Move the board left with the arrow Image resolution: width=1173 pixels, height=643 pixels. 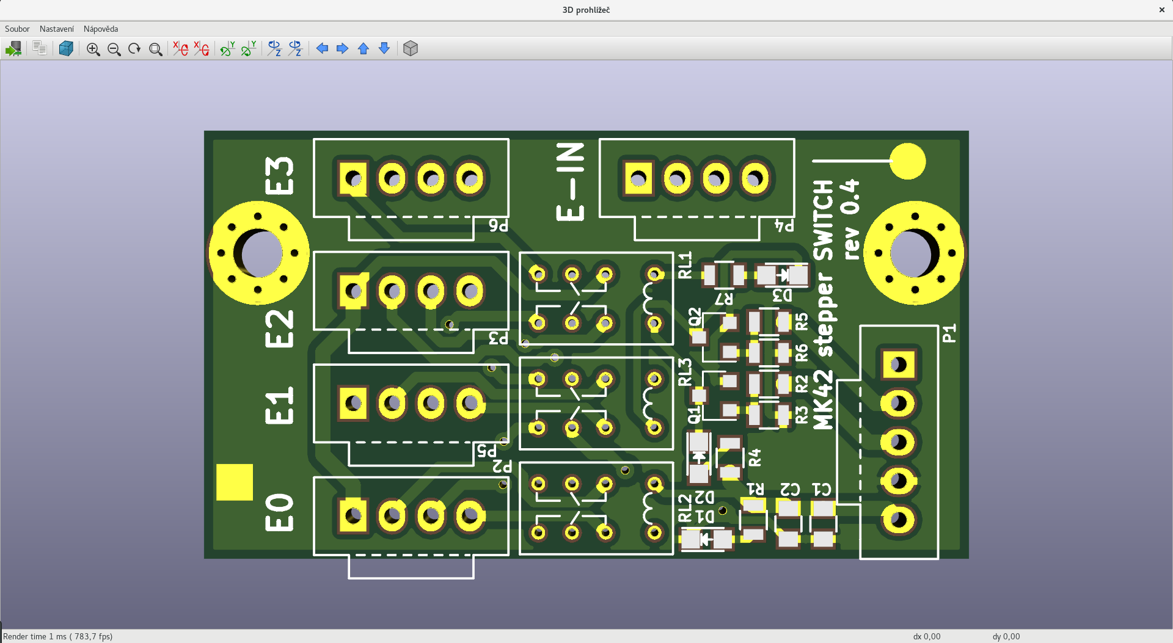pyautogui.click(x=322, y=49)
